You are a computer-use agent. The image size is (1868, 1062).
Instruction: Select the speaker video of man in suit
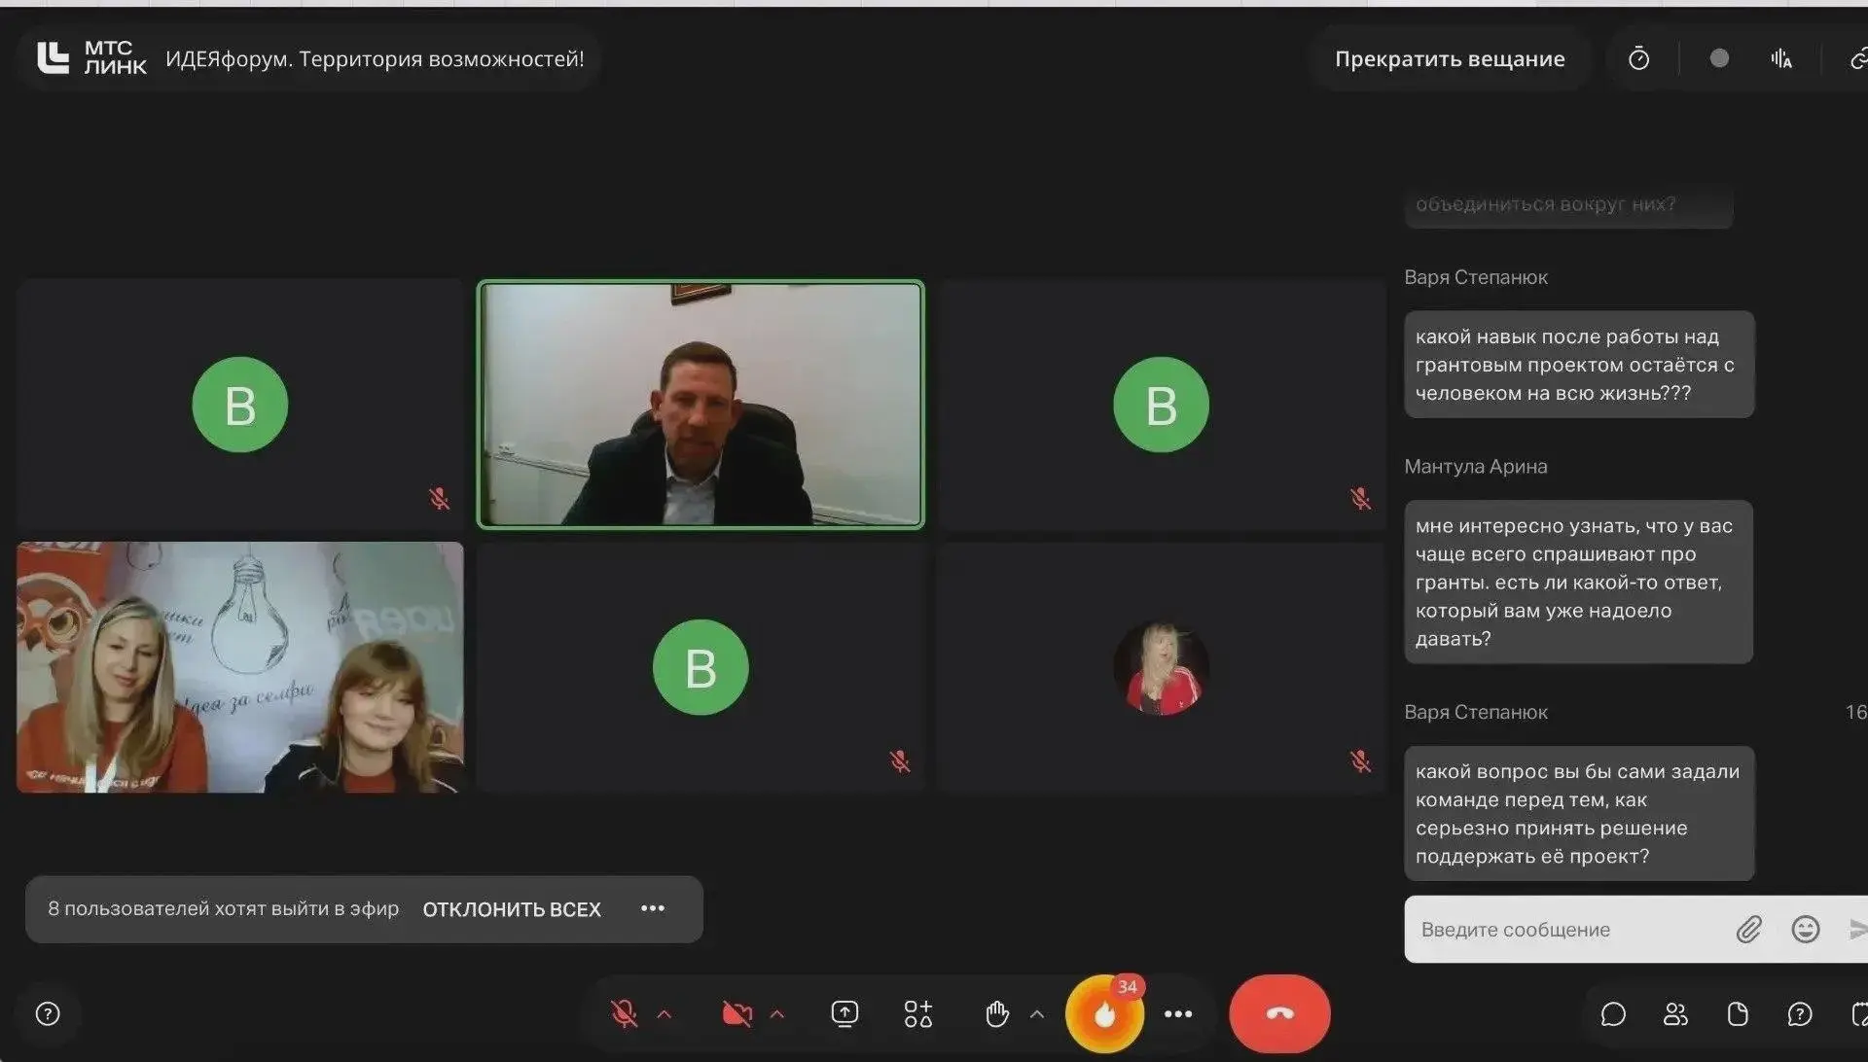pos(700,405)
